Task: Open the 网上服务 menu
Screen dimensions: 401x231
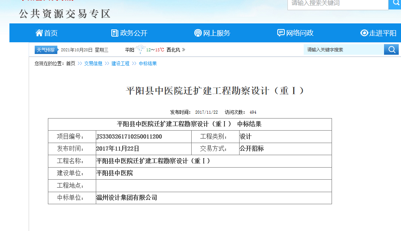Action: tap(217, 33)
